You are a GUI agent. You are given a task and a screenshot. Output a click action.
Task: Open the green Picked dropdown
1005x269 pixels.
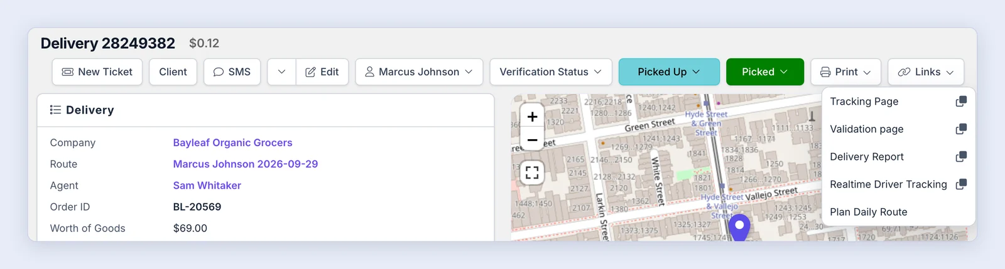coord(765,72)
